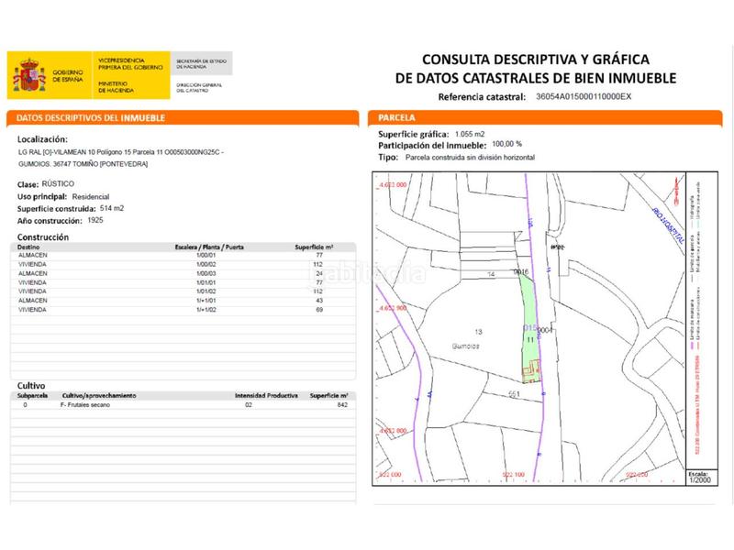Click the red building outline in the parcel
The image size is (734, 550).
pyautogui.click(x=531, y=372)
